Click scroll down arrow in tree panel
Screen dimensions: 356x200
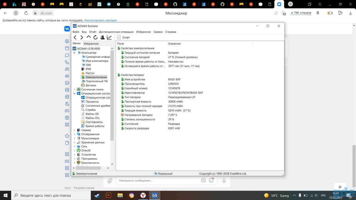pos(112,164)
